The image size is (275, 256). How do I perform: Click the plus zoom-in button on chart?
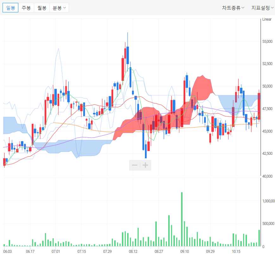[x=145, y=165]
